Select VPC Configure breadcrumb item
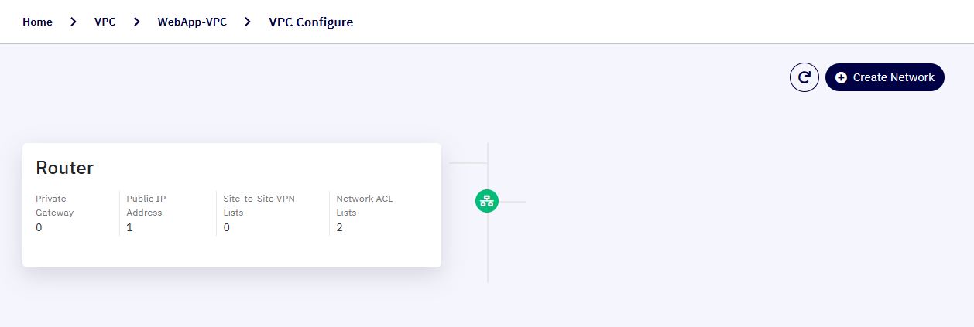The image size is (974, 327). [x=310, y=22]
